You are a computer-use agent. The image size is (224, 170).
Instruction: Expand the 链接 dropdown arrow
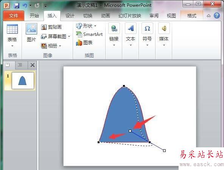tap(114, 45)
